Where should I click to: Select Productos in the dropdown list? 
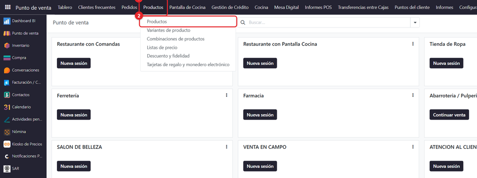pos(188,22)
